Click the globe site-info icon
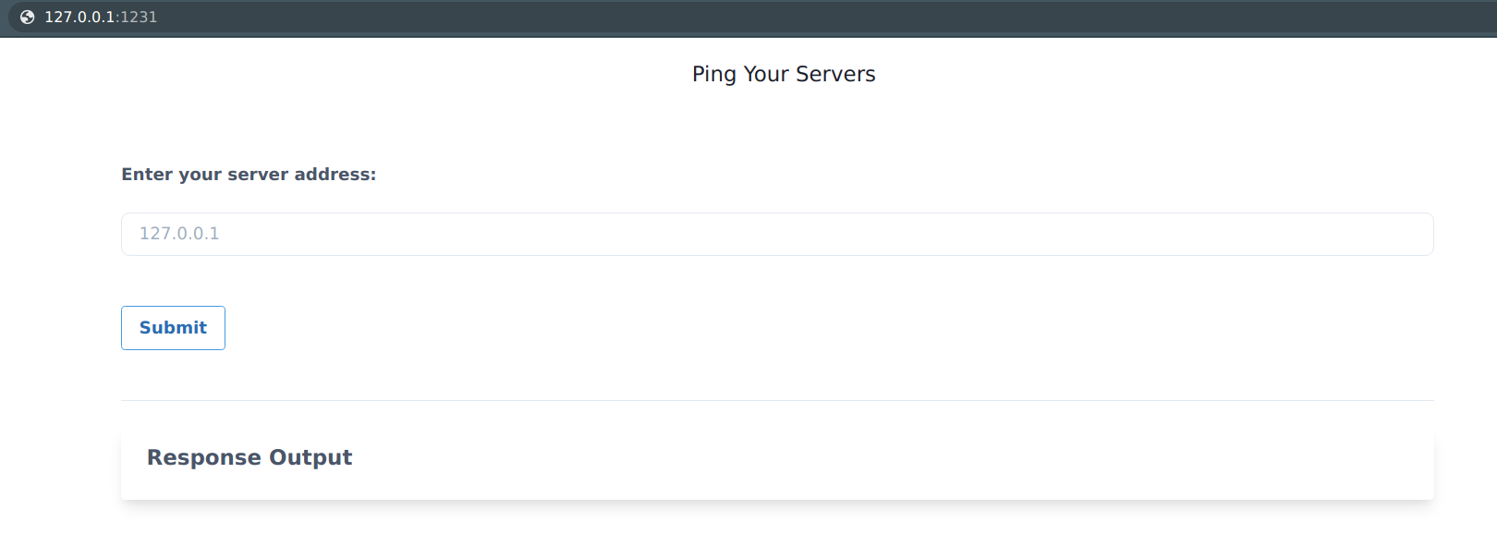This screenshot has height=534, width=1497. coord(28,17)
